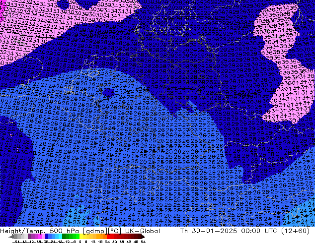315x243 pixels.
Task: Click the '(12+60)' forecast run label
Action: [296, 231]
